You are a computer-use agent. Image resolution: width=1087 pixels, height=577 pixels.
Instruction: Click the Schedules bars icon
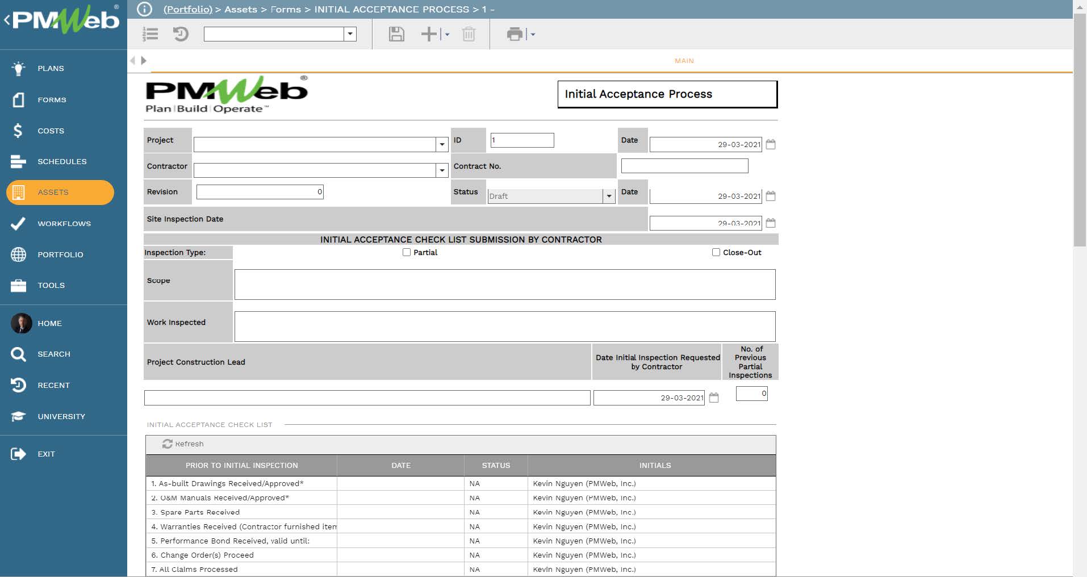(18, 161)
